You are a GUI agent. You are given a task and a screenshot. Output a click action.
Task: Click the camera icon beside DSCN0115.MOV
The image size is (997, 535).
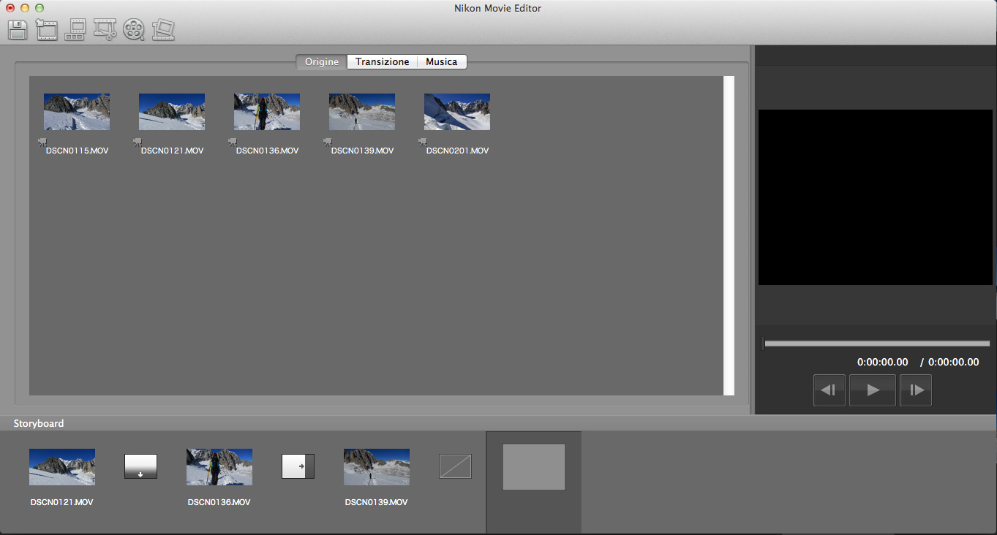pos(42,142)
